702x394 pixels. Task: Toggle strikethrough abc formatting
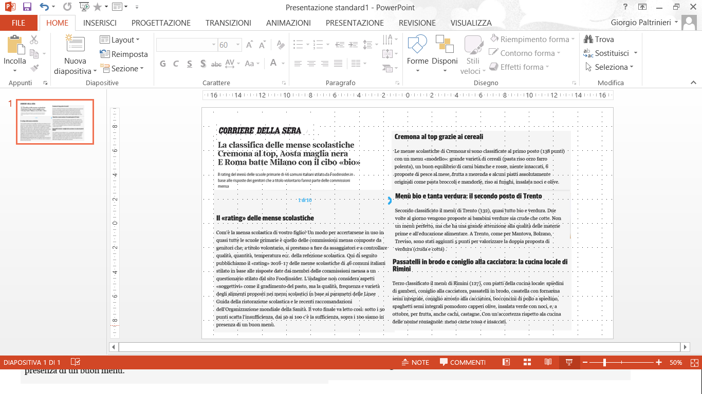pos(216,64)
